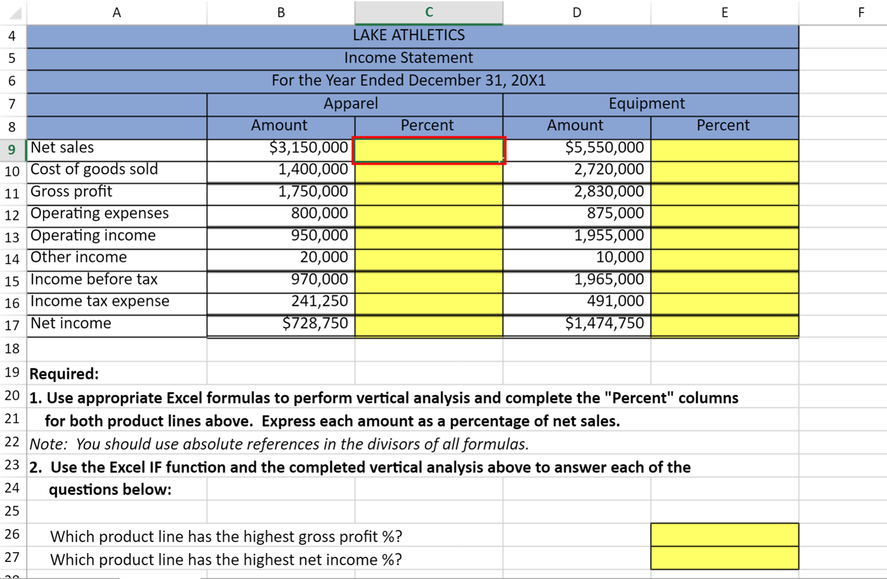Select row header 9

click(11, 147)
